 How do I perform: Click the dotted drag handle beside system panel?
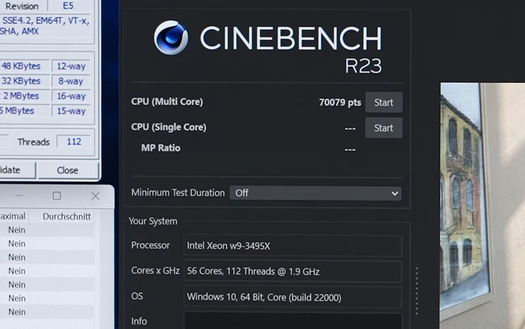tap(417, 291)
